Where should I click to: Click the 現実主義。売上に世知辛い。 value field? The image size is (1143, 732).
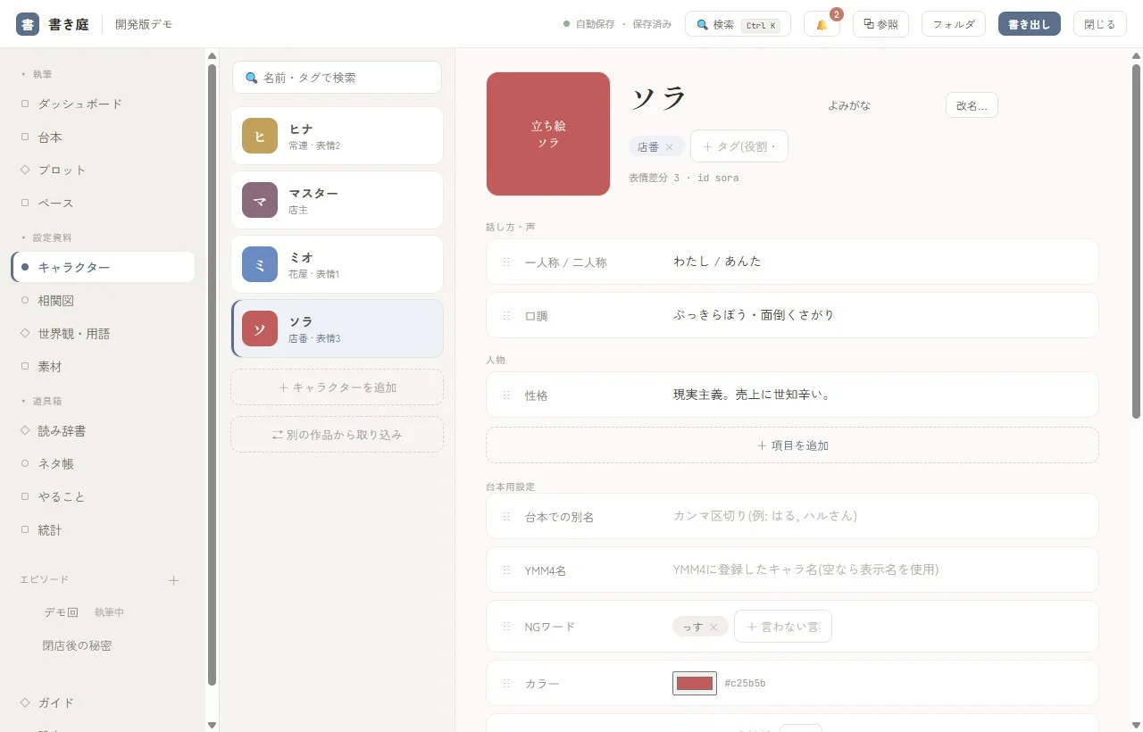[x=879, y=395]
